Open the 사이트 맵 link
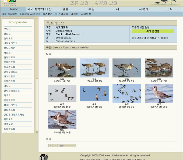Screen dimensions: 183x160 [x=86, y=14]
